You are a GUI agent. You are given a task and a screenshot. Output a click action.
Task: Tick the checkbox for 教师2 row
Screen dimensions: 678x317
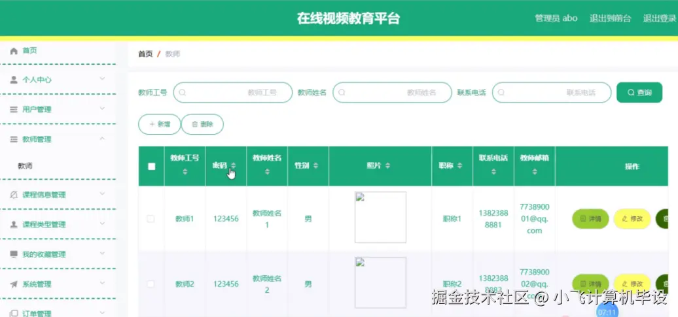[151, 284]
